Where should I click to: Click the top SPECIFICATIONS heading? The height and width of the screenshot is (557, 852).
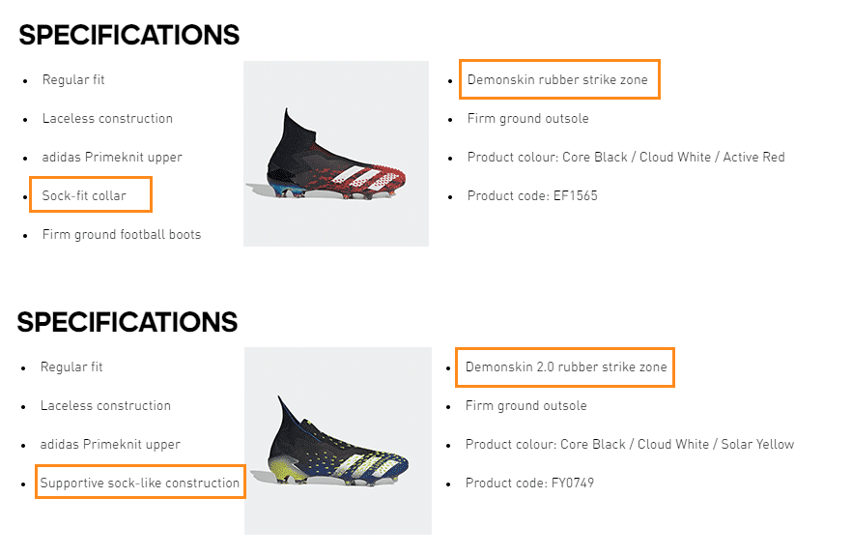coord(128,35)
